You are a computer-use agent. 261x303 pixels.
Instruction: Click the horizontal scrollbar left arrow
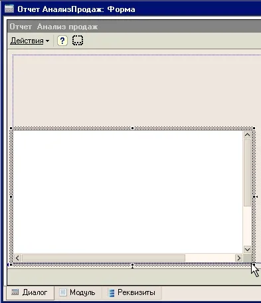pos(17,258)
